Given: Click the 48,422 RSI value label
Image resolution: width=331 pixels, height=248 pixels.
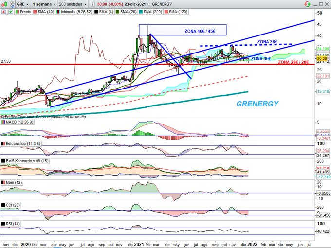Looking at the screenshot, I should pyautogui.click(x=323, y=231).
